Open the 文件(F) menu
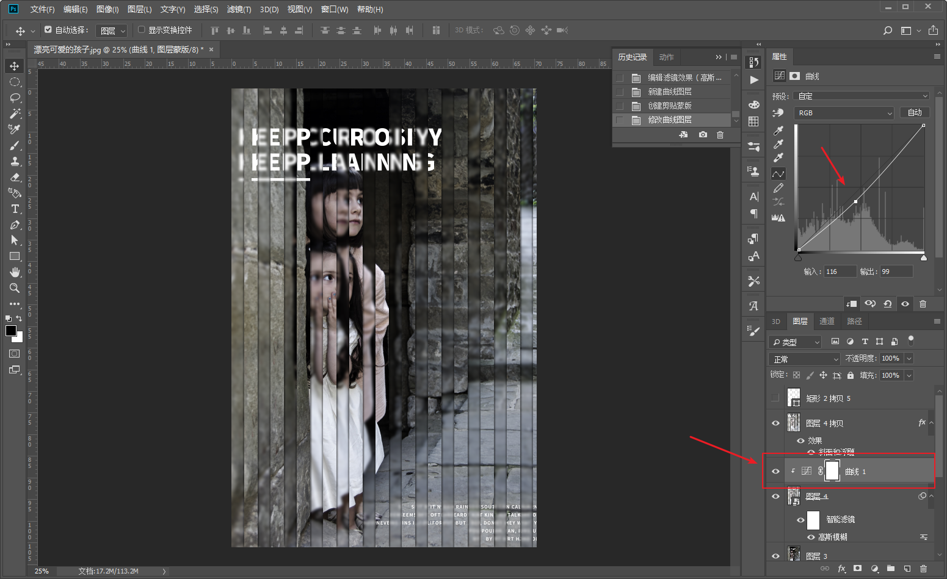This screenshot has height=579, width=947. coord(42,9)
